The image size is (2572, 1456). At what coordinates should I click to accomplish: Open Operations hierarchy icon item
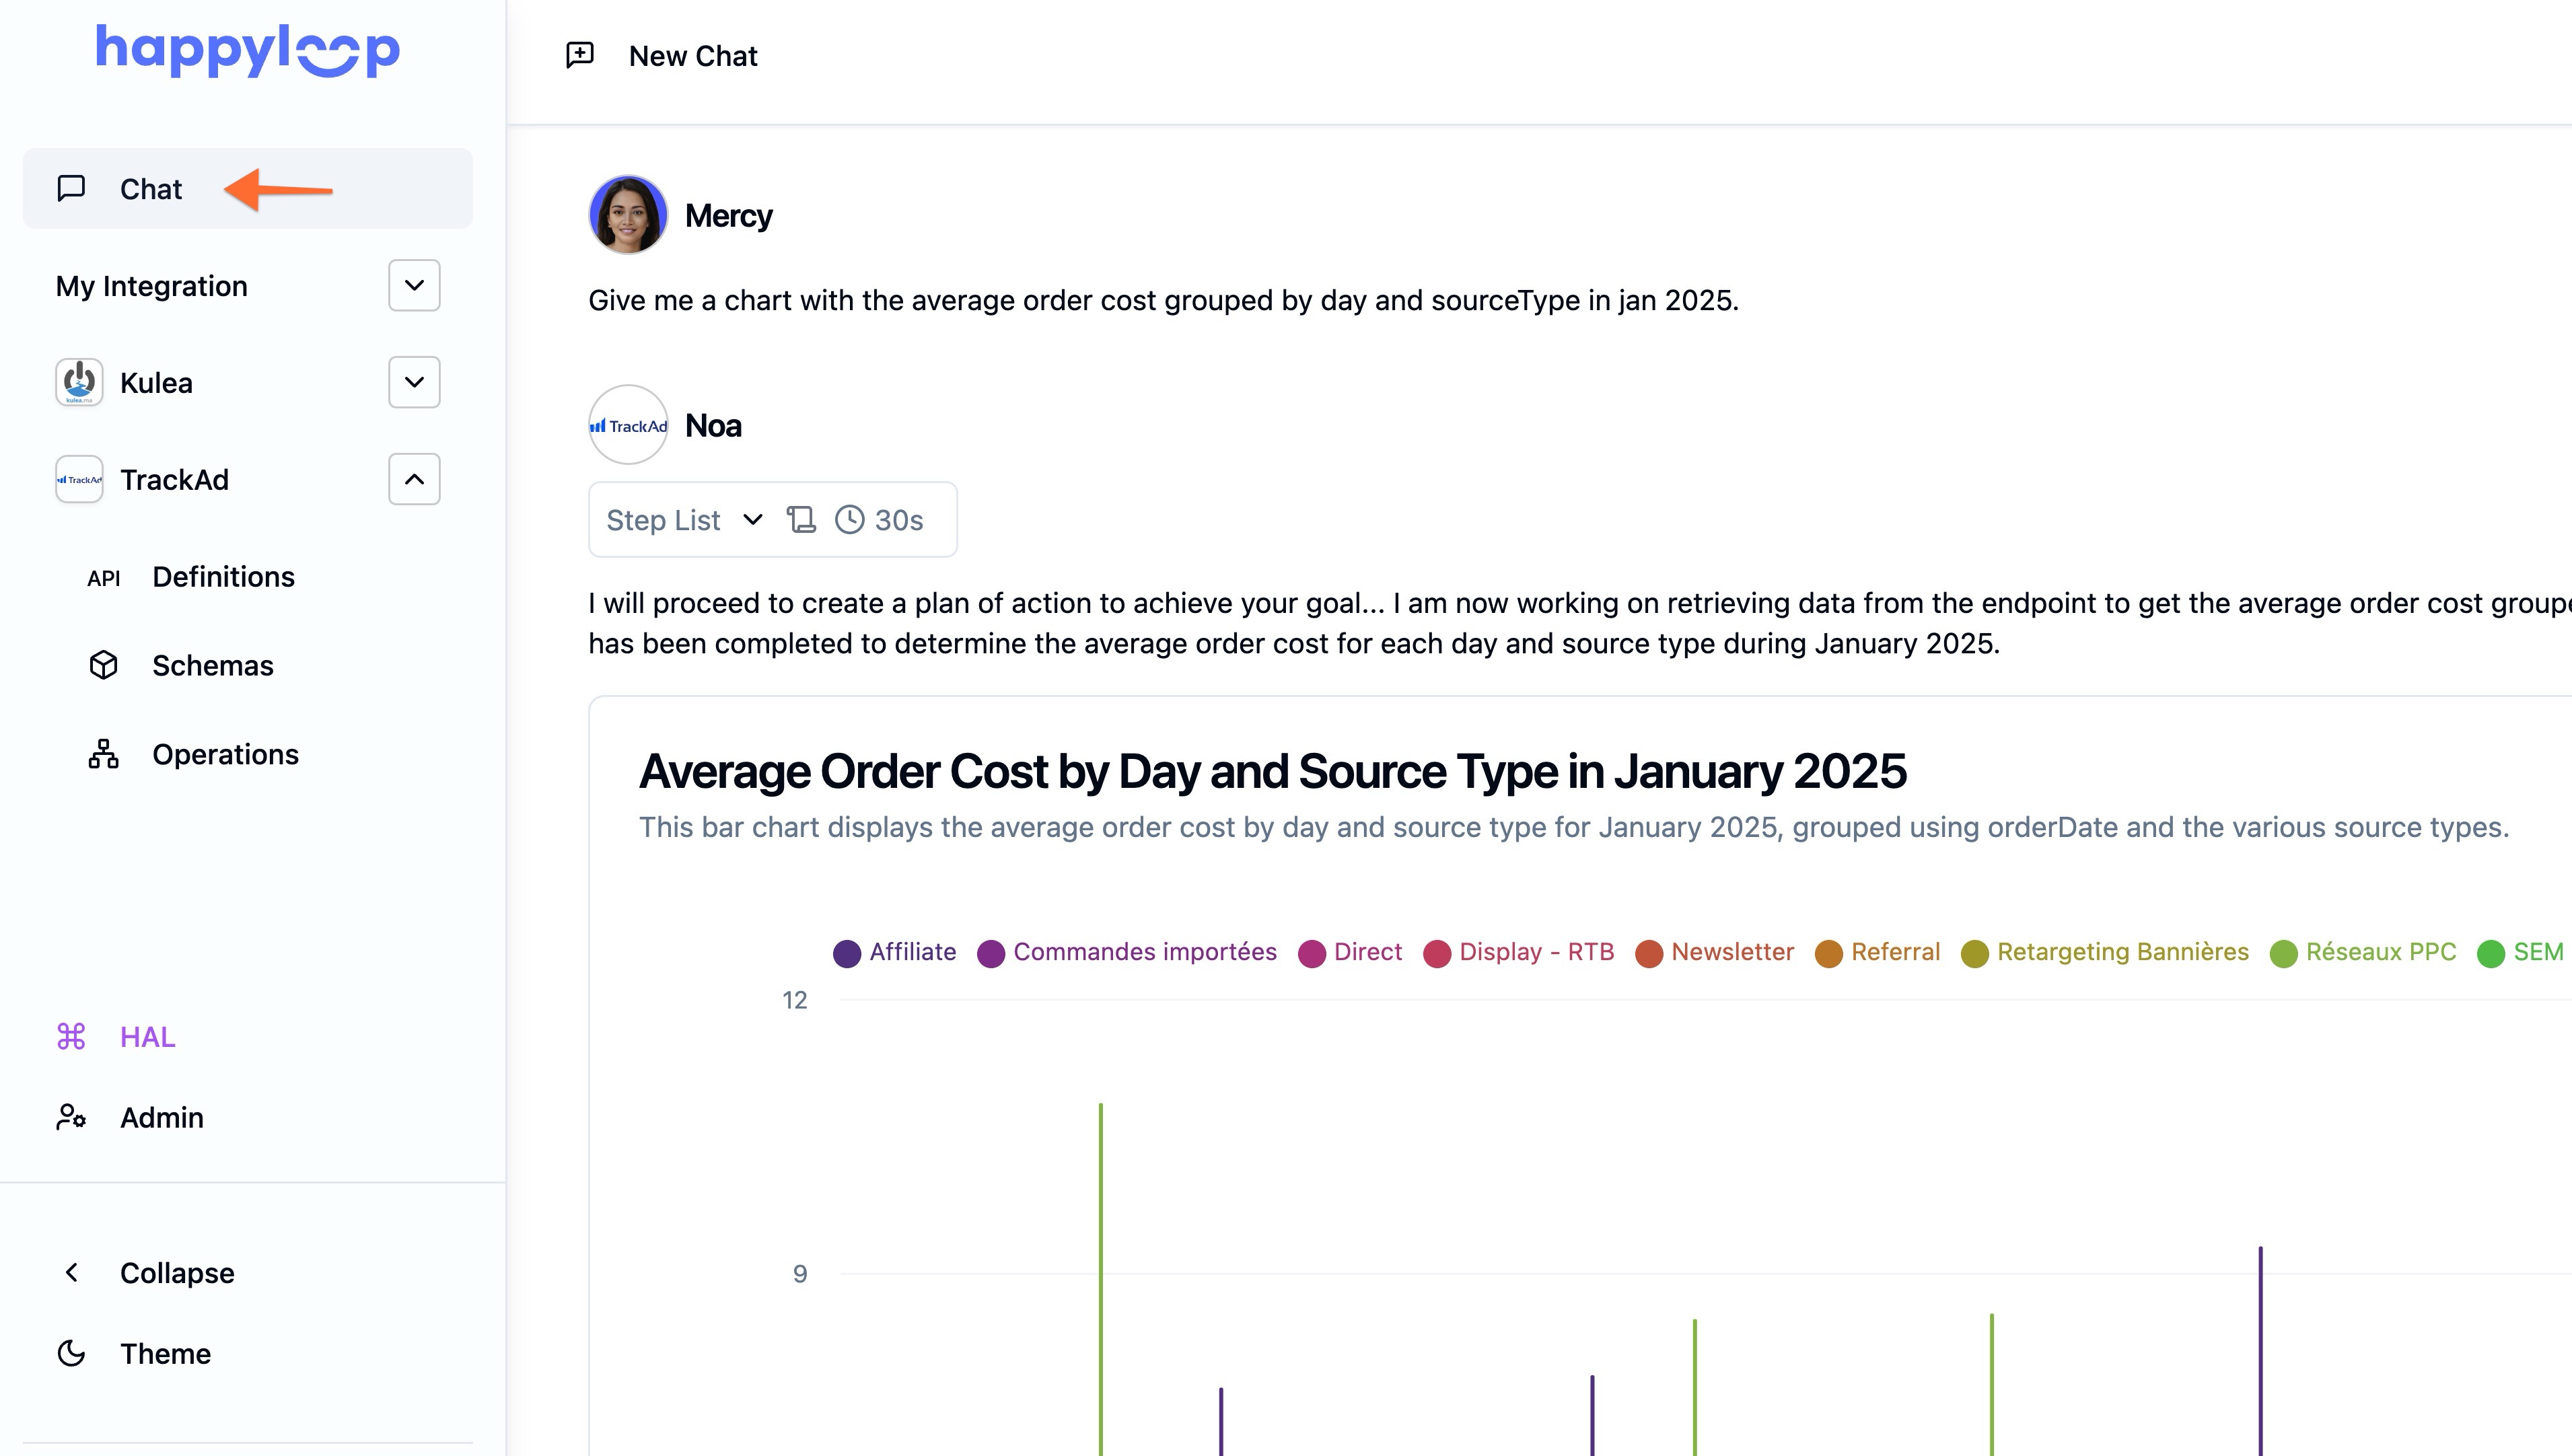click(104, 755)
